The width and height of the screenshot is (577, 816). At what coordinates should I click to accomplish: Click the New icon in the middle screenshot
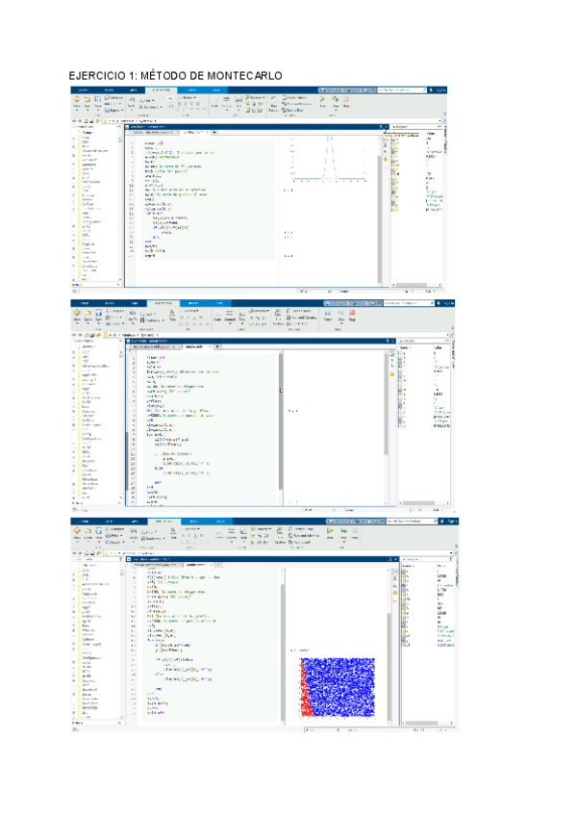click(77, 313)
